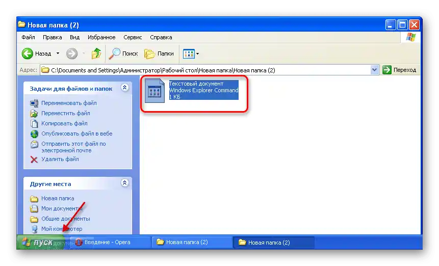Click the Мои документы folder icon
This screenshot has height=266, width=439.
coord(34,208)
